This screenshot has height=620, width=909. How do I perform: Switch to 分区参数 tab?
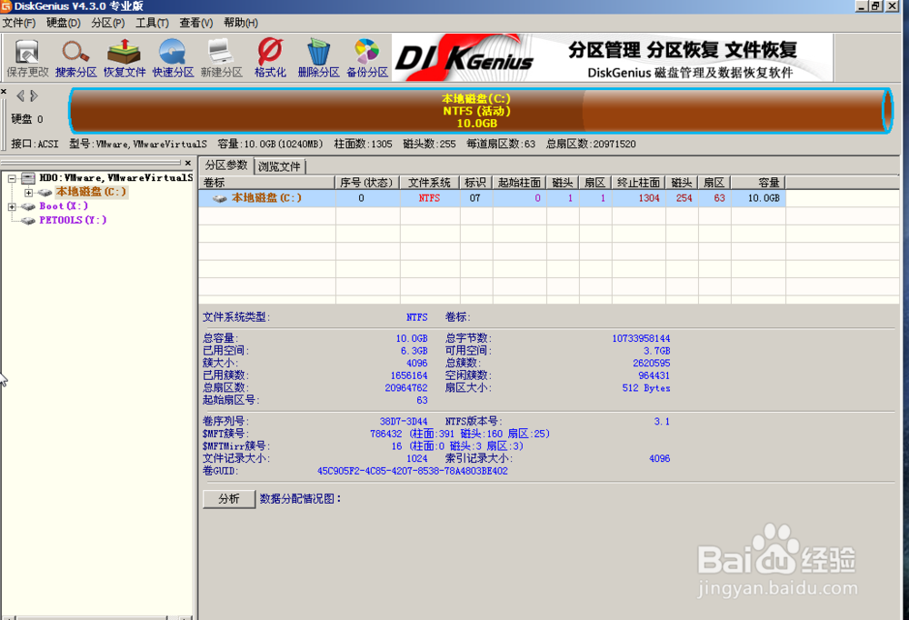point(226,165)
